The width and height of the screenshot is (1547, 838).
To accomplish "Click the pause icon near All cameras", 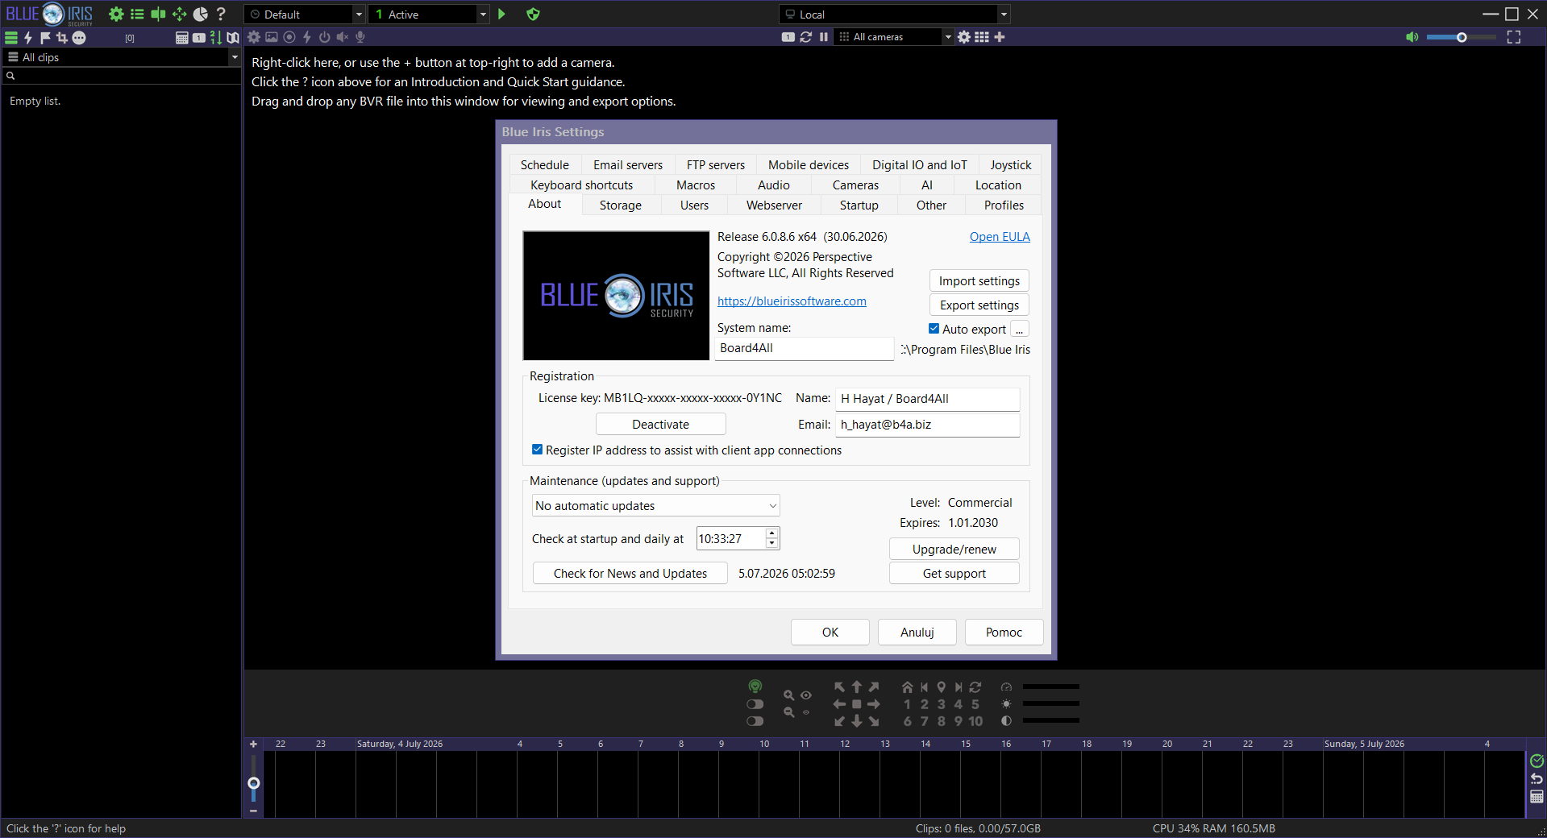I will coord(823,37).
